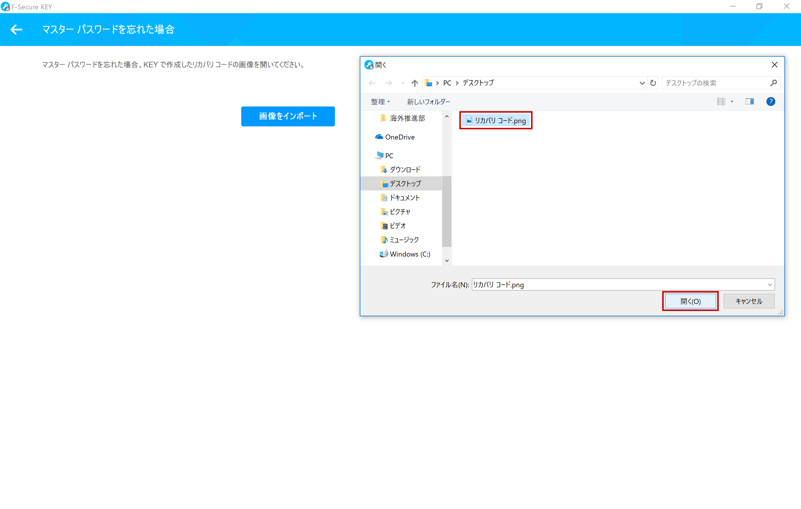
Task: Toggle the preview pane icon
Action: [749, 102]
